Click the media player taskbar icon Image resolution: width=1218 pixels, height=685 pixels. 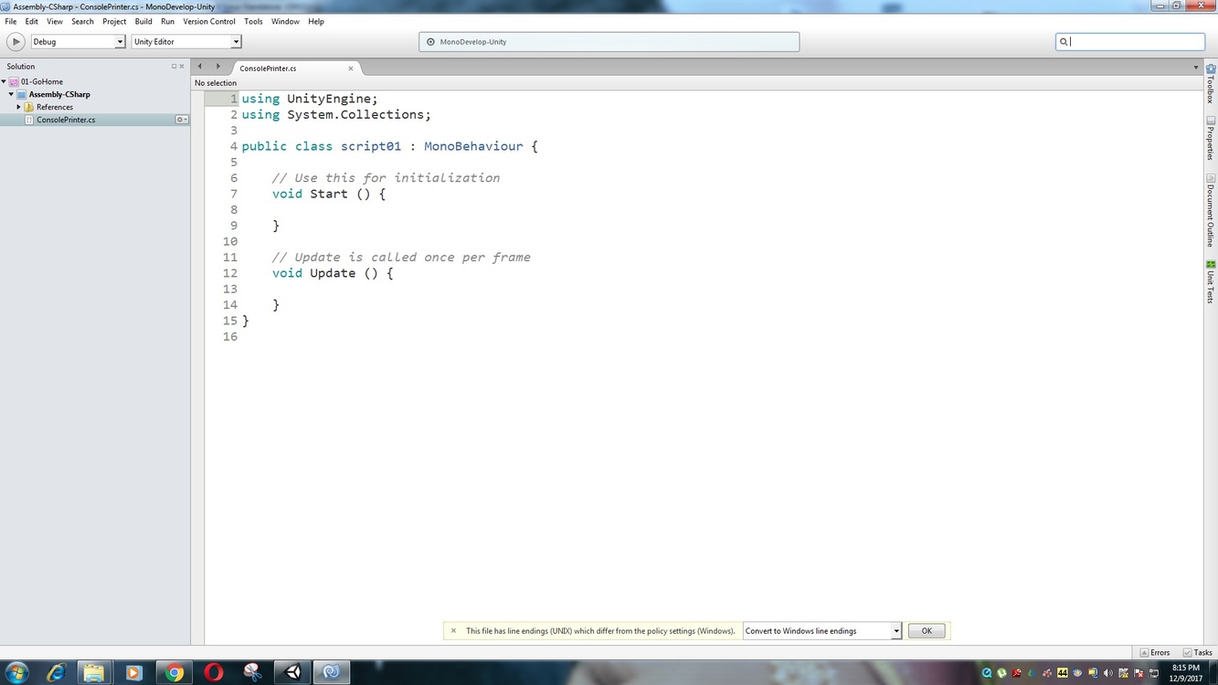click(x=133, y=673)
